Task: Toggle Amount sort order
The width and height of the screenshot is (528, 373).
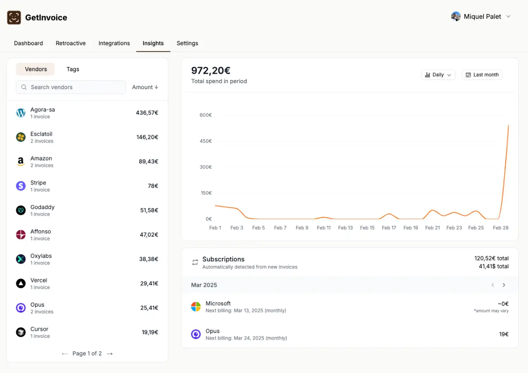Action: click(145, 87)
